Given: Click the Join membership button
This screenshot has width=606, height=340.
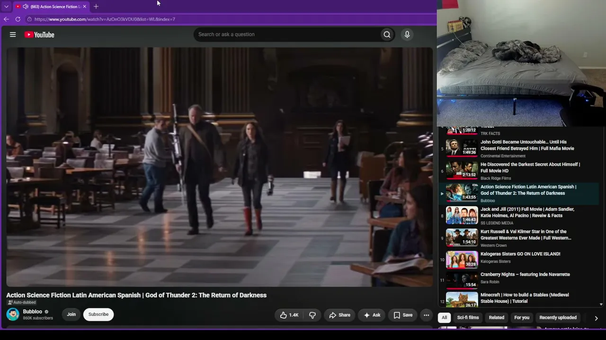Looking at the screenshot, I should tap(71, 314).
